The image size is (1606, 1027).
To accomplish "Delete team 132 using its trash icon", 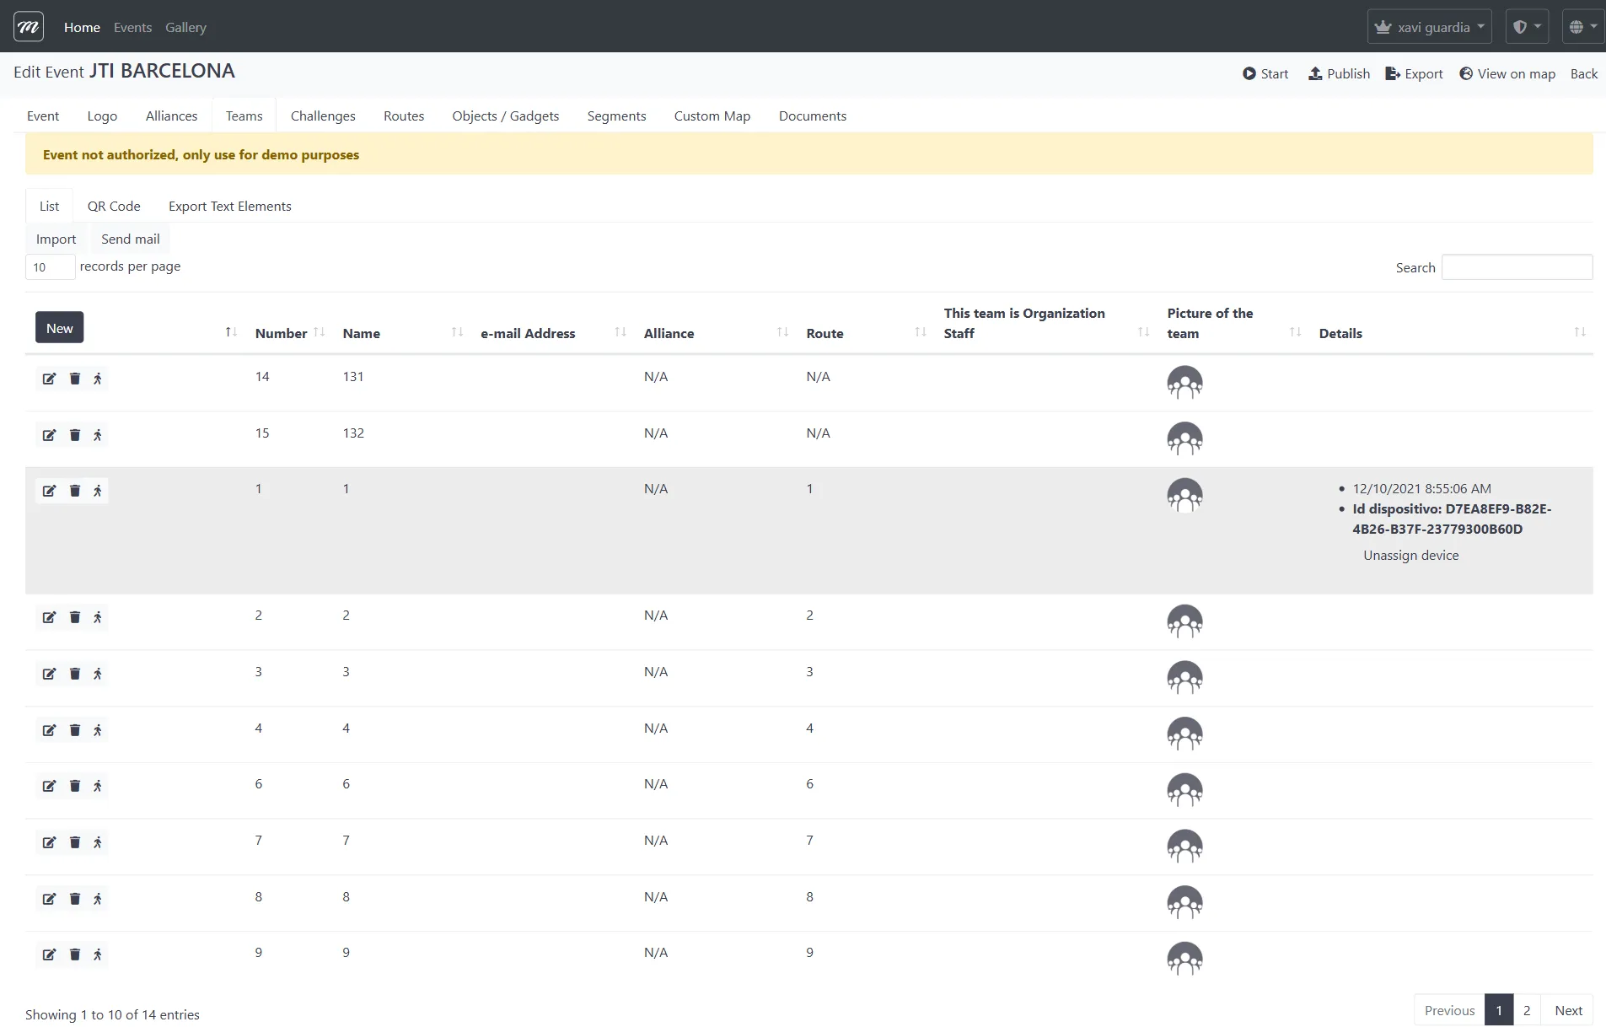I will click(x=74, y=435).
